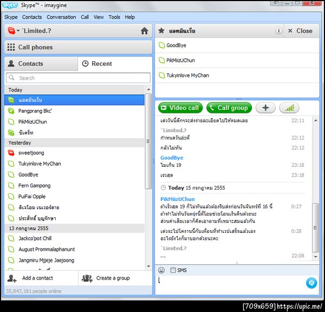Click the Limited.? profile name header
The width and height of the screenshot is (325, 312).
37,31
